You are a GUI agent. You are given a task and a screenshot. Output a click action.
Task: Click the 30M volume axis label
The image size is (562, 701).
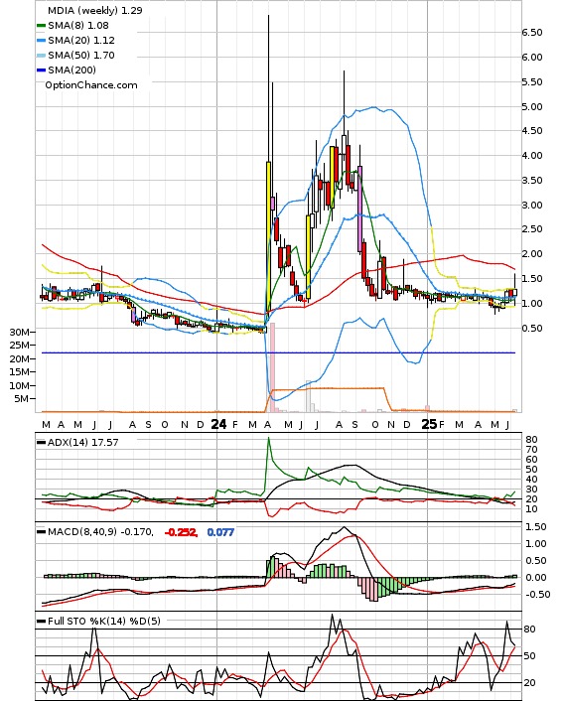(x=20, y=332)
